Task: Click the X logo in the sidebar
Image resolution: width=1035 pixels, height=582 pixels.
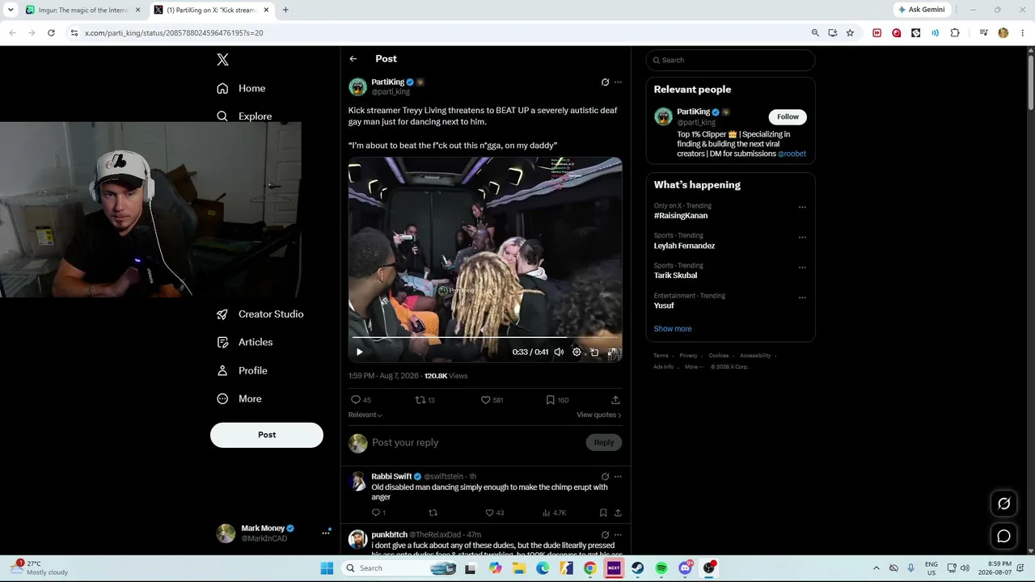Action: [223, 60]
